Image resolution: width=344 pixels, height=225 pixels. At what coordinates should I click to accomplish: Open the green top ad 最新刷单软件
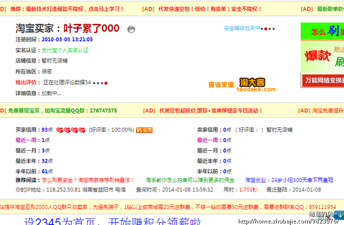(330, 9)
